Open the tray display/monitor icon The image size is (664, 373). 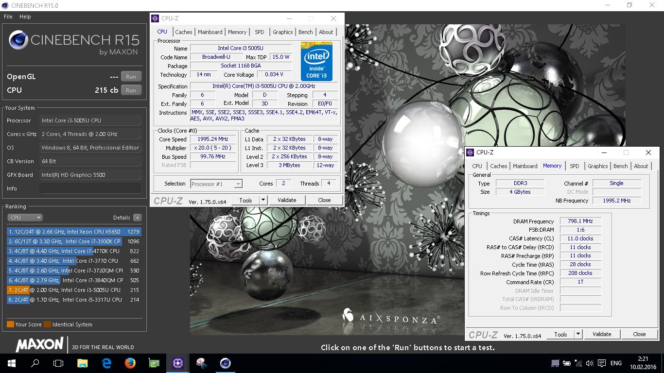coord(555,363)
